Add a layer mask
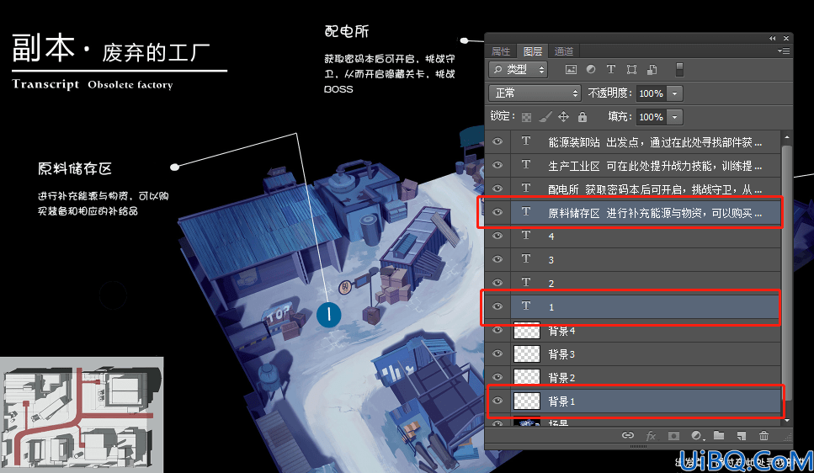 click(673, 436)
